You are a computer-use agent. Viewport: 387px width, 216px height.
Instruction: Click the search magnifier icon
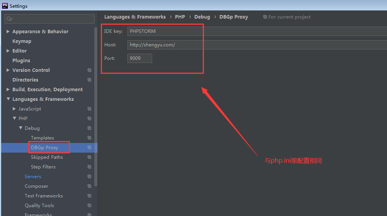click(x=9, y=19)
